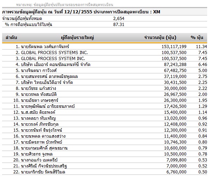
Task: Click share count 17,426,500
Action: [175, 106]
